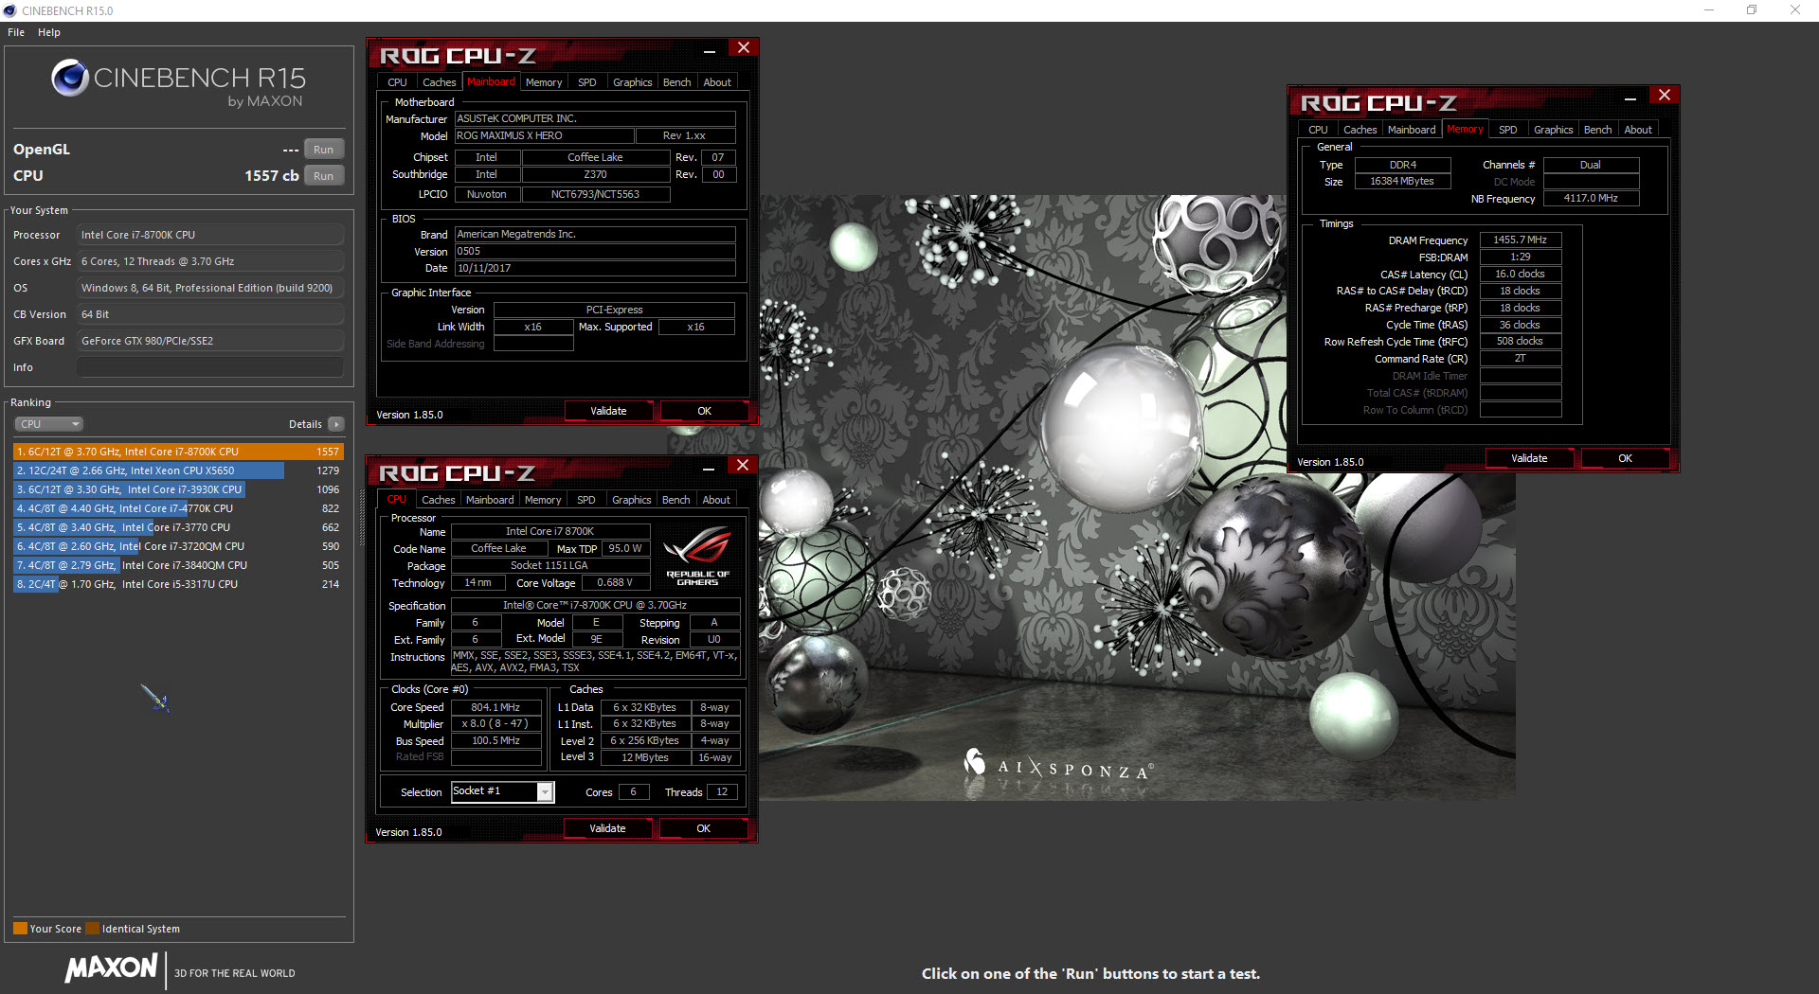1819x994 pixels.
Task: Open SPD tab in Memory CPU-Z window
Action: (x=1508, y=130)
